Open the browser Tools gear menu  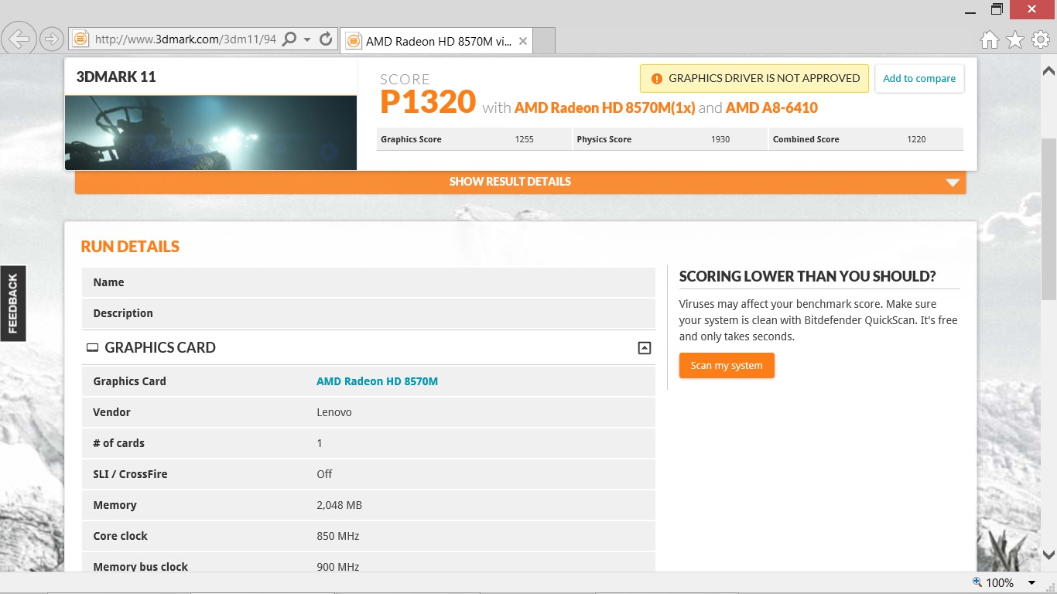(x=1041, y=39)
